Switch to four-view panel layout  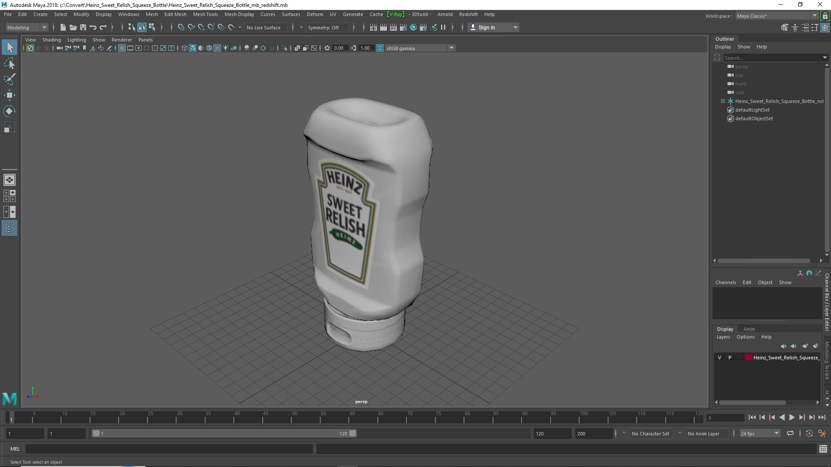[10, 196]
